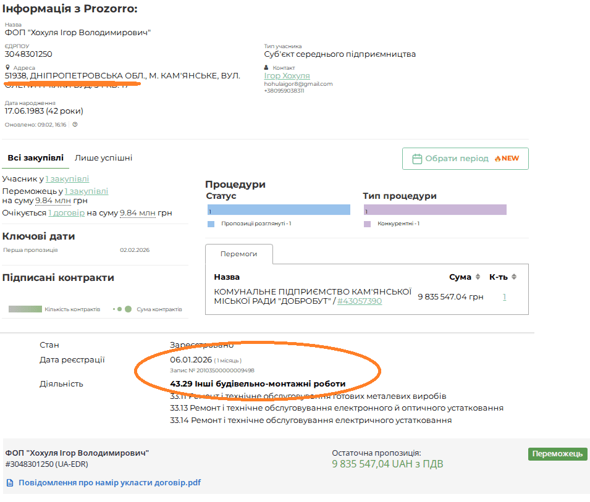
Task: Click the help icon next to Оновлено timestamp
Action: (x=75, y=125)
